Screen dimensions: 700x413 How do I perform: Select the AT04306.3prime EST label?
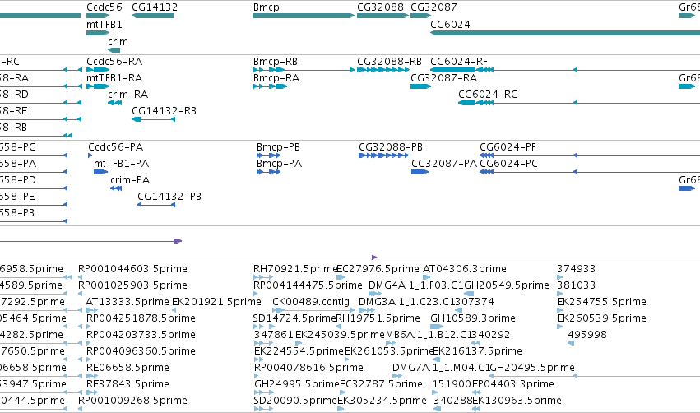(464, 269)
